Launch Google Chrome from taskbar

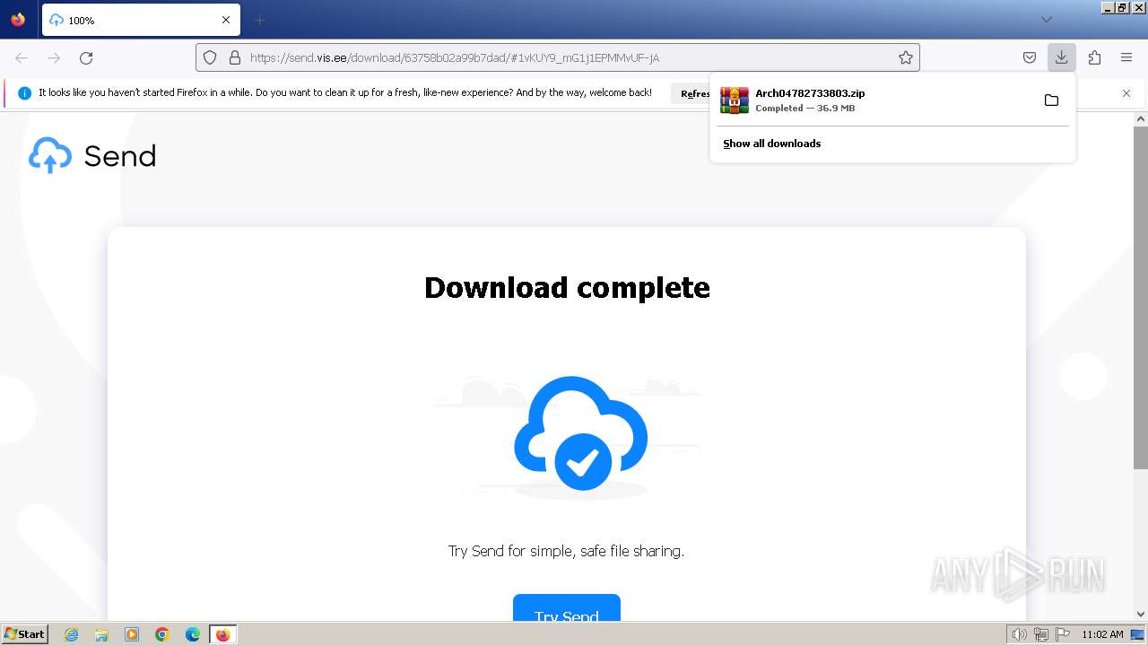click(162, 634)
